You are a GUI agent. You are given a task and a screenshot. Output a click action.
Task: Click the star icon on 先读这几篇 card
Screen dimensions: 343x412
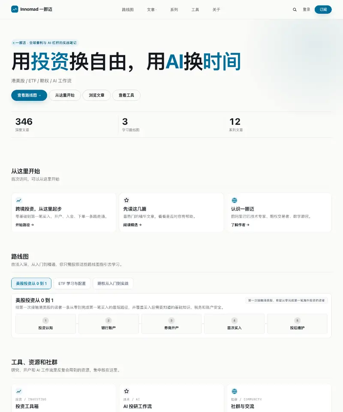[x=126, y=200]
